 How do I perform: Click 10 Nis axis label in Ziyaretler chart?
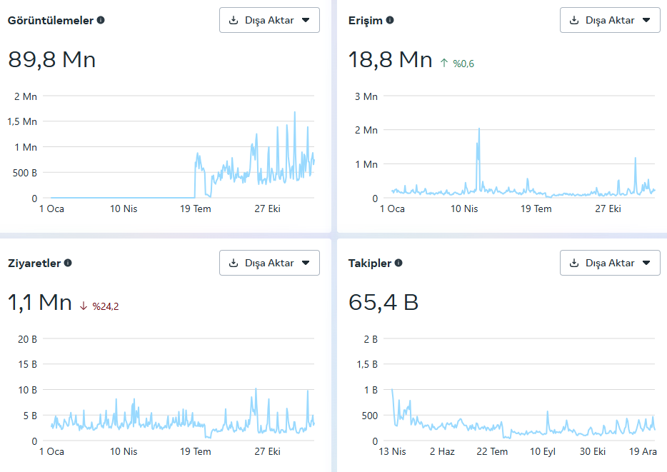coord(124,451)
